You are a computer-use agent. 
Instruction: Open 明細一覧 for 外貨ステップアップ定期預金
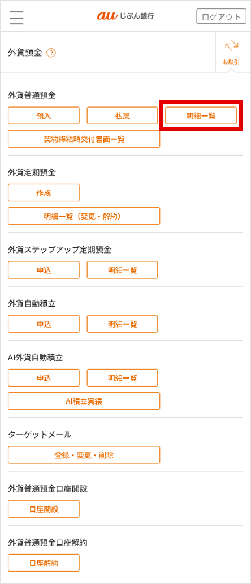[122, 270]
